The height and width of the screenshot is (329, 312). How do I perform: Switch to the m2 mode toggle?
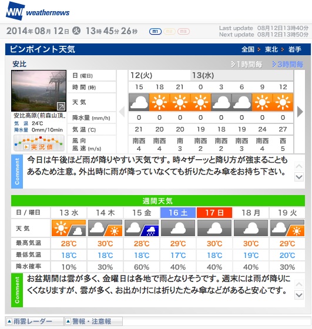click(169, 32)
